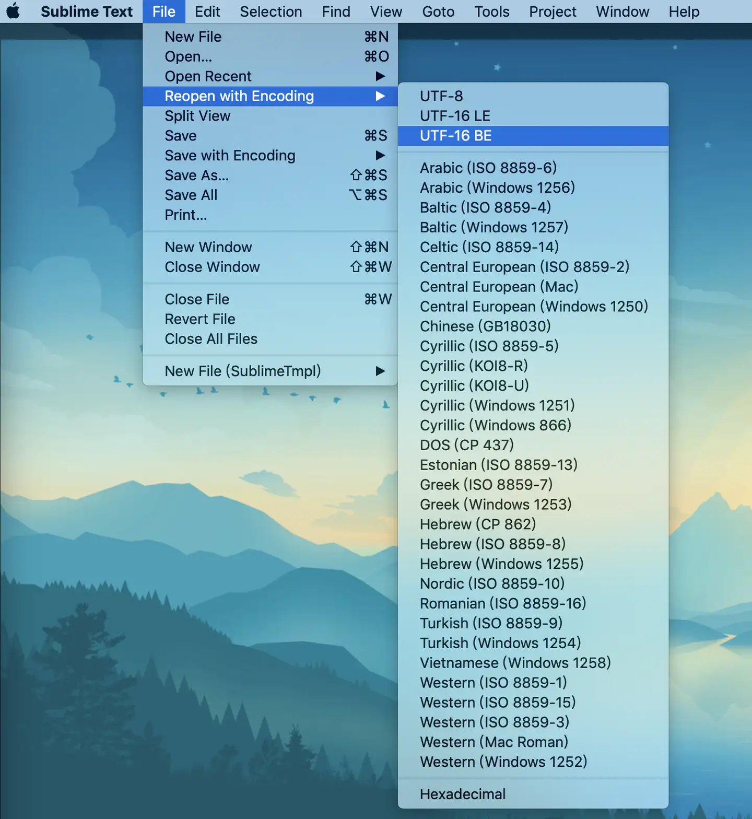Select Print... menu entry

pyautogui.click(x=270, y=215)
